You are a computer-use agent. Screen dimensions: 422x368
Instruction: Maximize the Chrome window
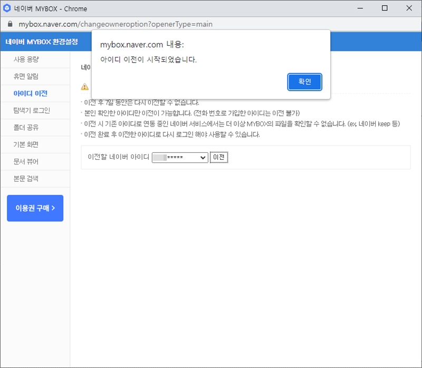pyautogui.click(x=385, y=8)
